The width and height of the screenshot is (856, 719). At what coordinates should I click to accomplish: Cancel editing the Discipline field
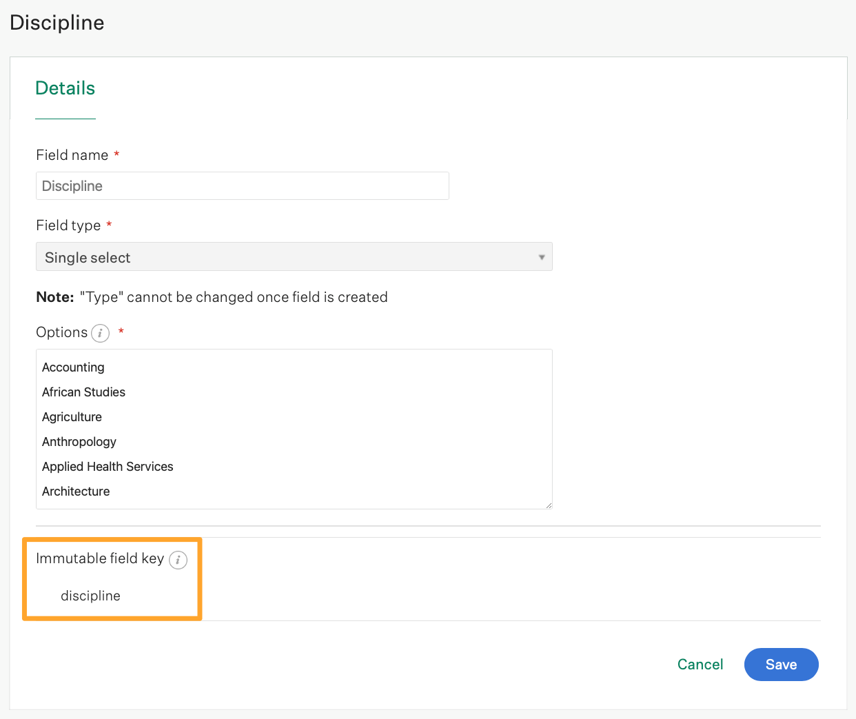[700, 664]
